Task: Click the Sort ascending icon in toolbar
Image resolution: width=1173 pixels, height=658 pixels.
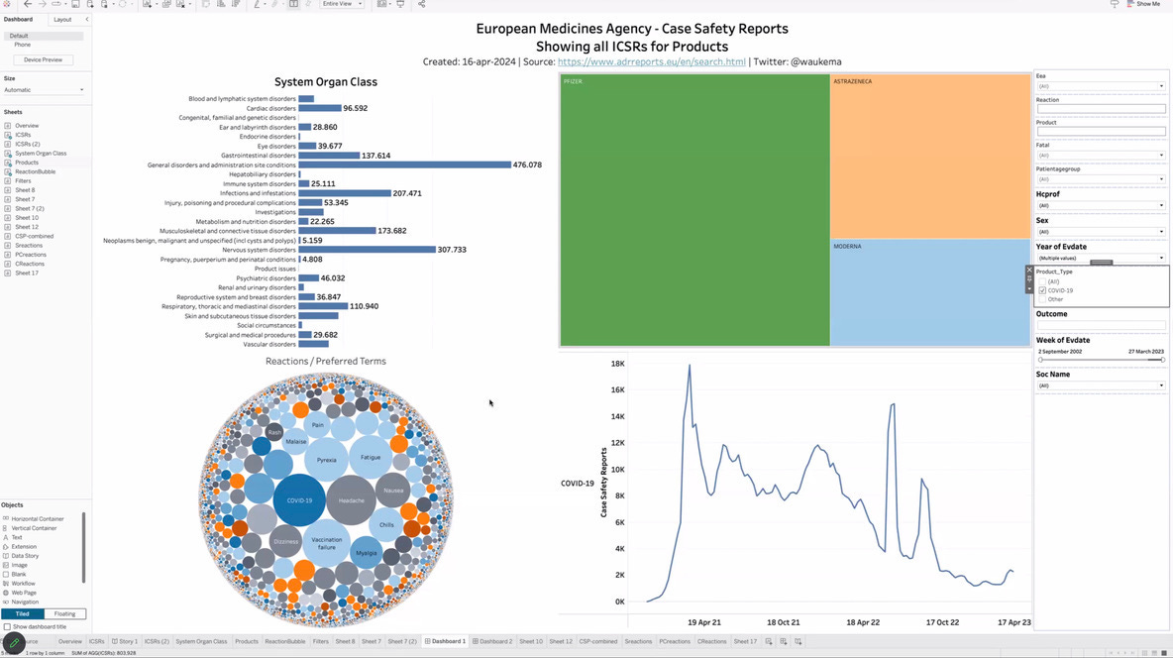Action: click(x=221, y=4)
